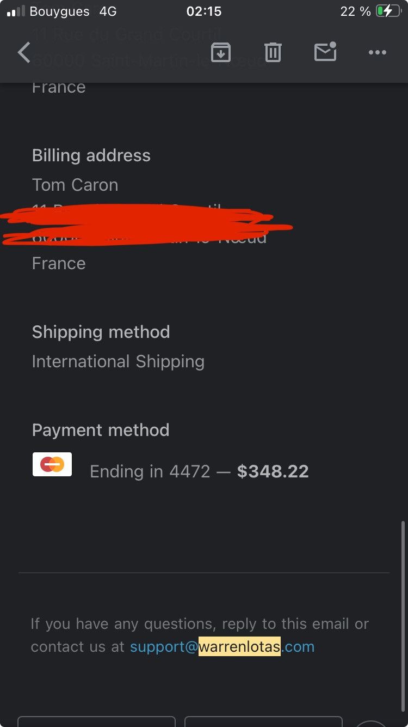Archive this email with the box icon
This screenshot has width=408, height=727.
point(221,52)
